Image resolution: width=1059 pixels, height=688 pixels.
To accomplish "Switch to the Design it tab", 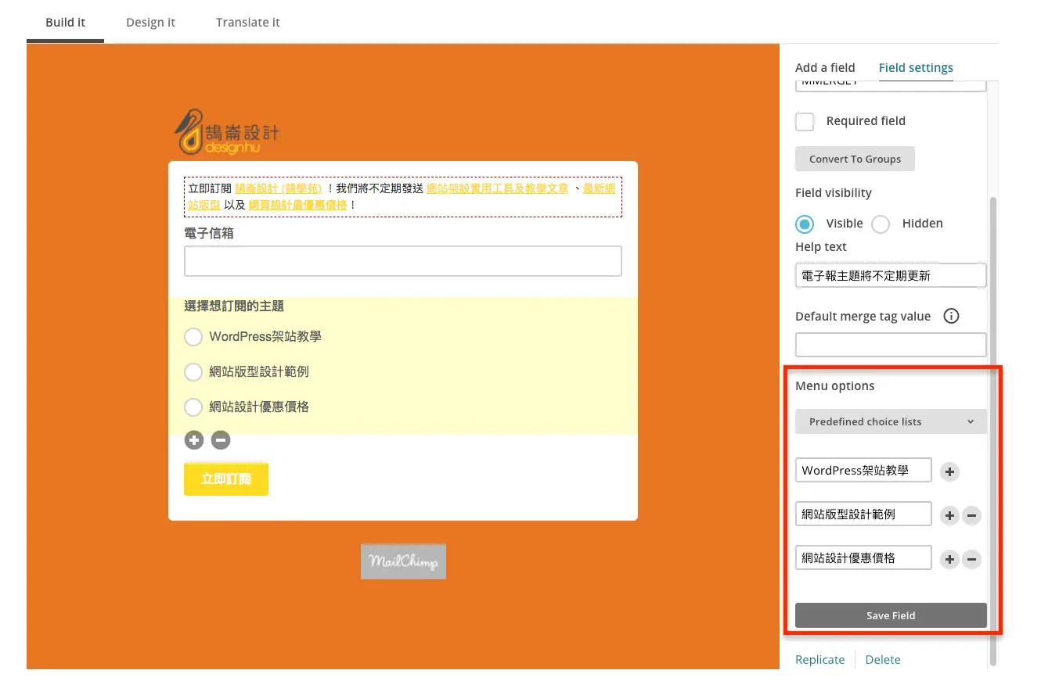I will [151, 22].
